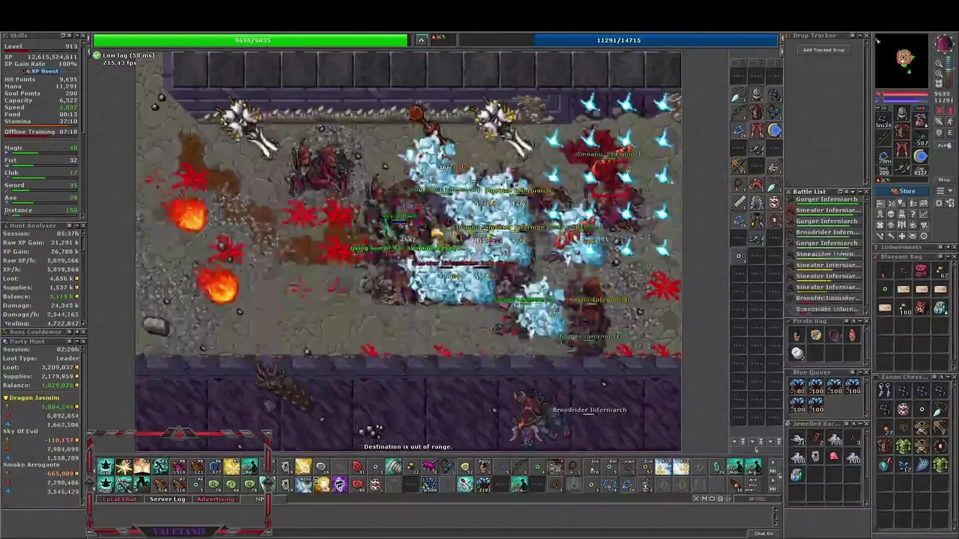Open the backpack equipment slot
The width and height of the screenshot is (959, 539).
[920, 120]
